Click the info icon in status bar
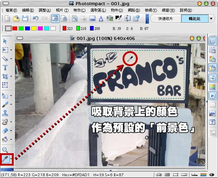This screenshot has width=218, height=178. (x=212, y=175)
